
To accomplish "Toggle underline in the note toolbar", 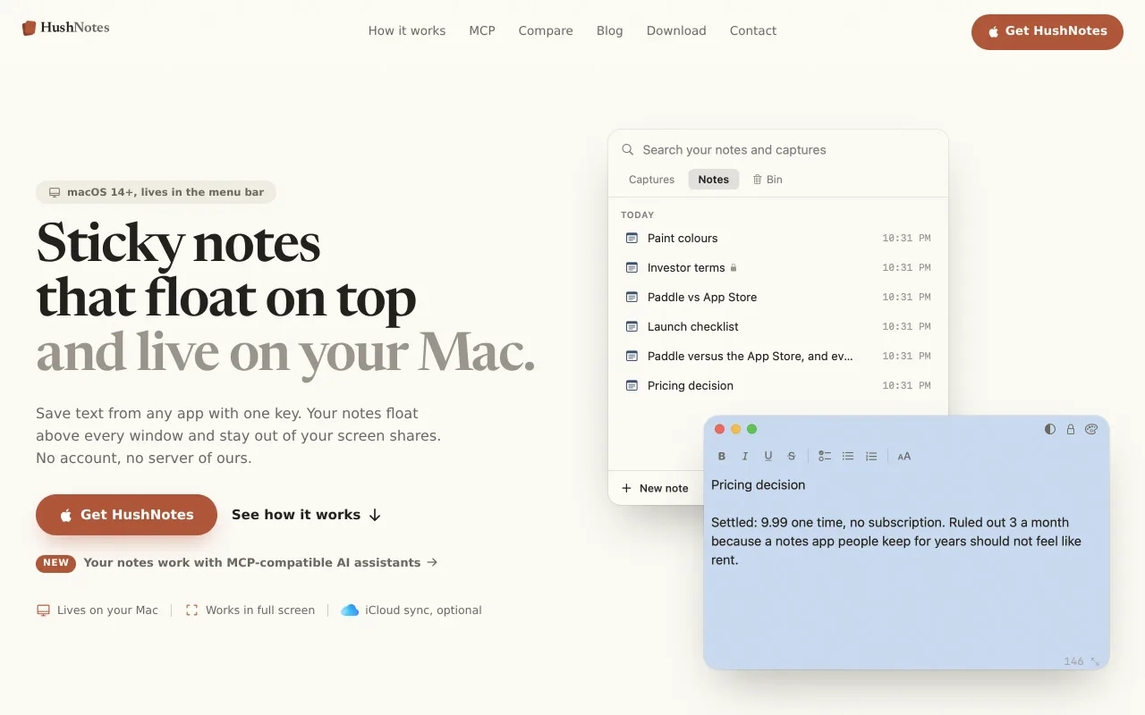I will 768,456.
